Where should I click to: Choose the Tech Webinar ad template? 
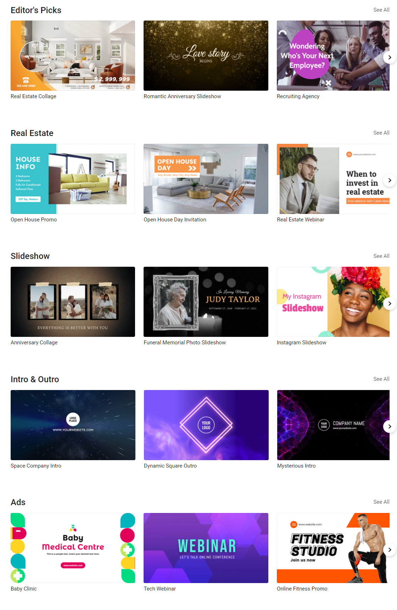(x=206, y=548)
